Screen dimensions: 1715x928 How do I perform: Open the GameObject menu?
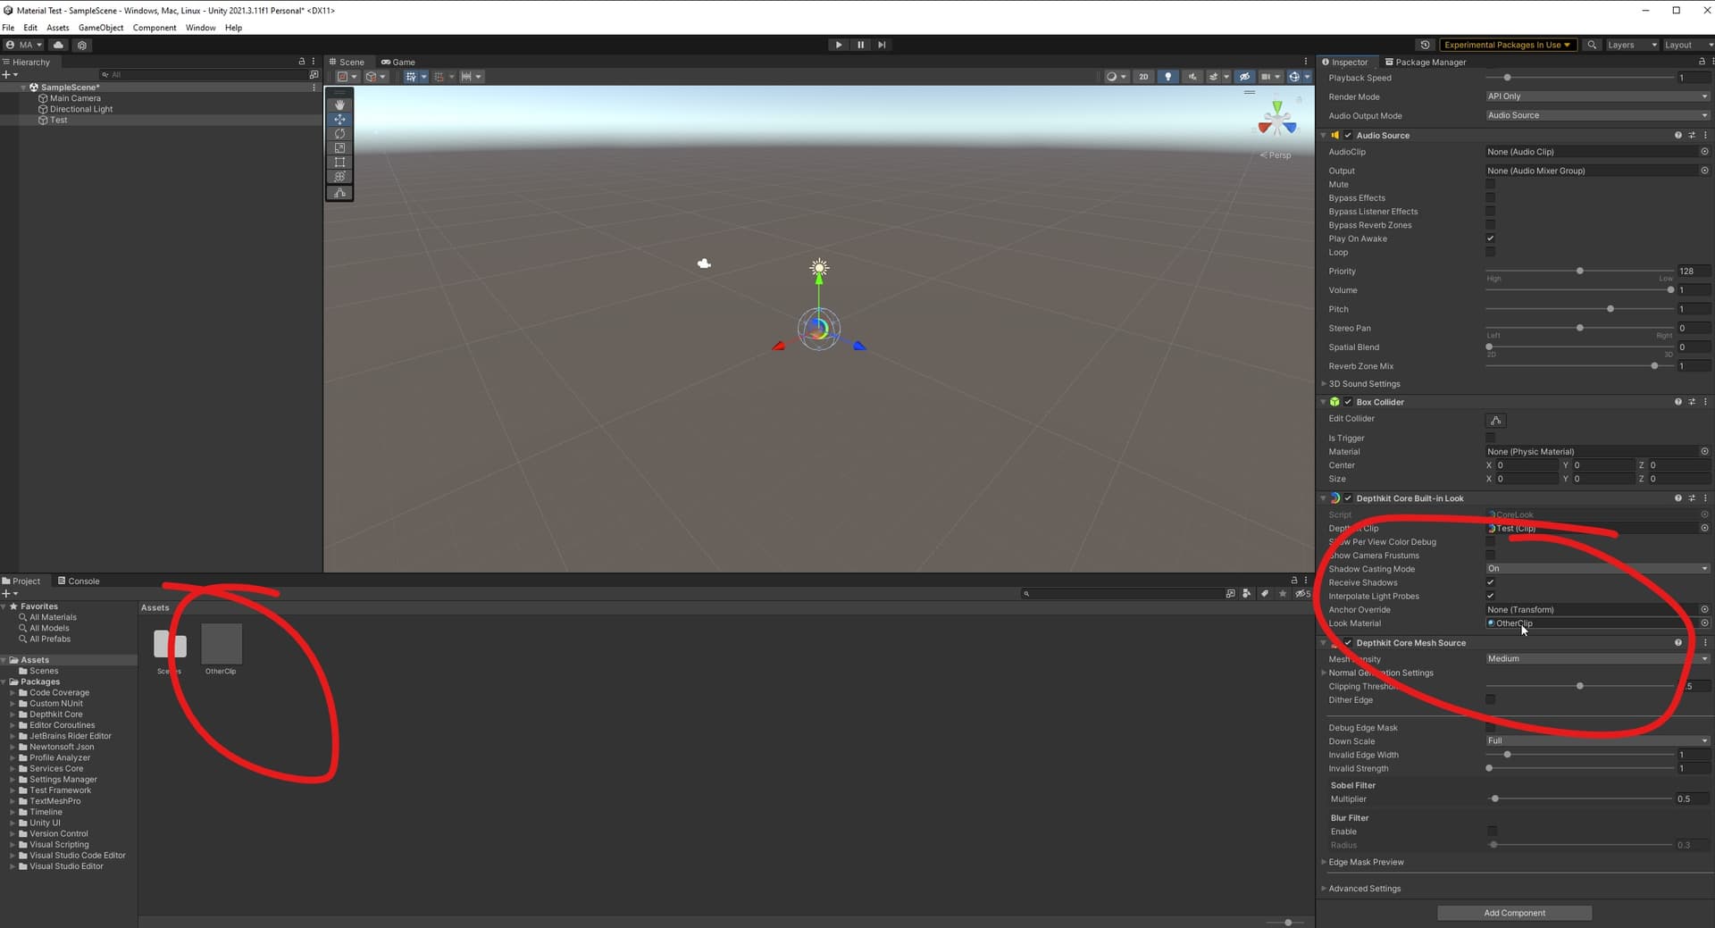[x=101, y=28]
